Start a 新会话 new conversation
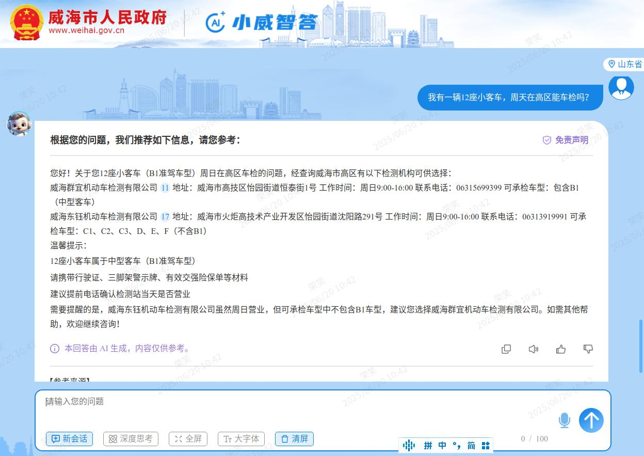 pyautogui.click(x=69, y=439)
